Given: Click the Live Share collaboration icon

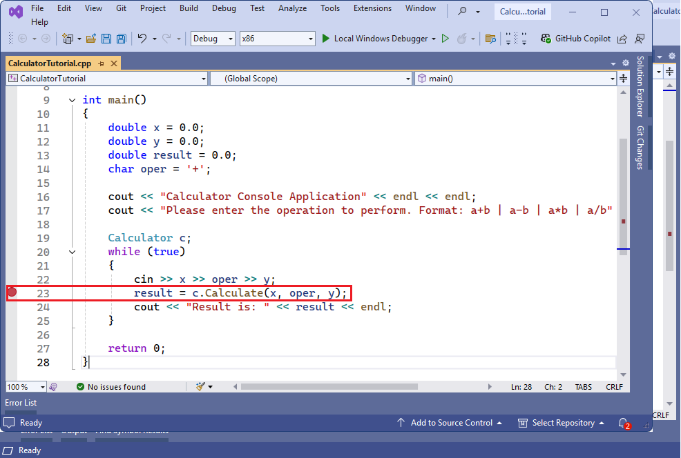Looking at the screenshot, I should [x=640, y=39].
